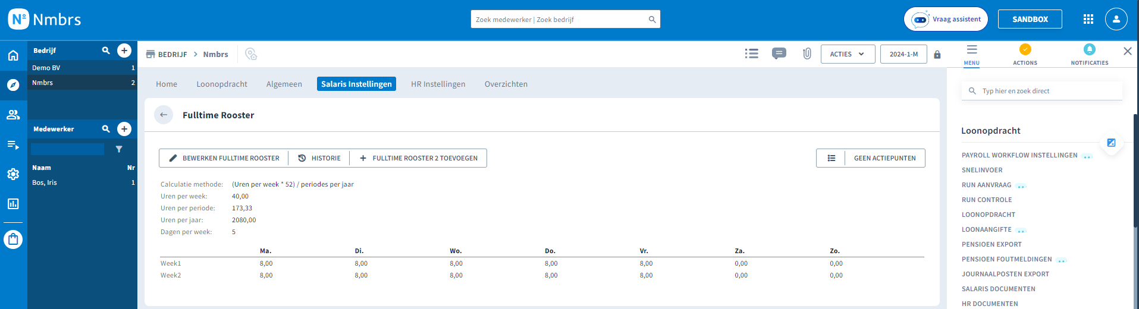Open the reports chart icon in sidebar
This screenshot has width=1139, height=309.
[x=13, y=204]
